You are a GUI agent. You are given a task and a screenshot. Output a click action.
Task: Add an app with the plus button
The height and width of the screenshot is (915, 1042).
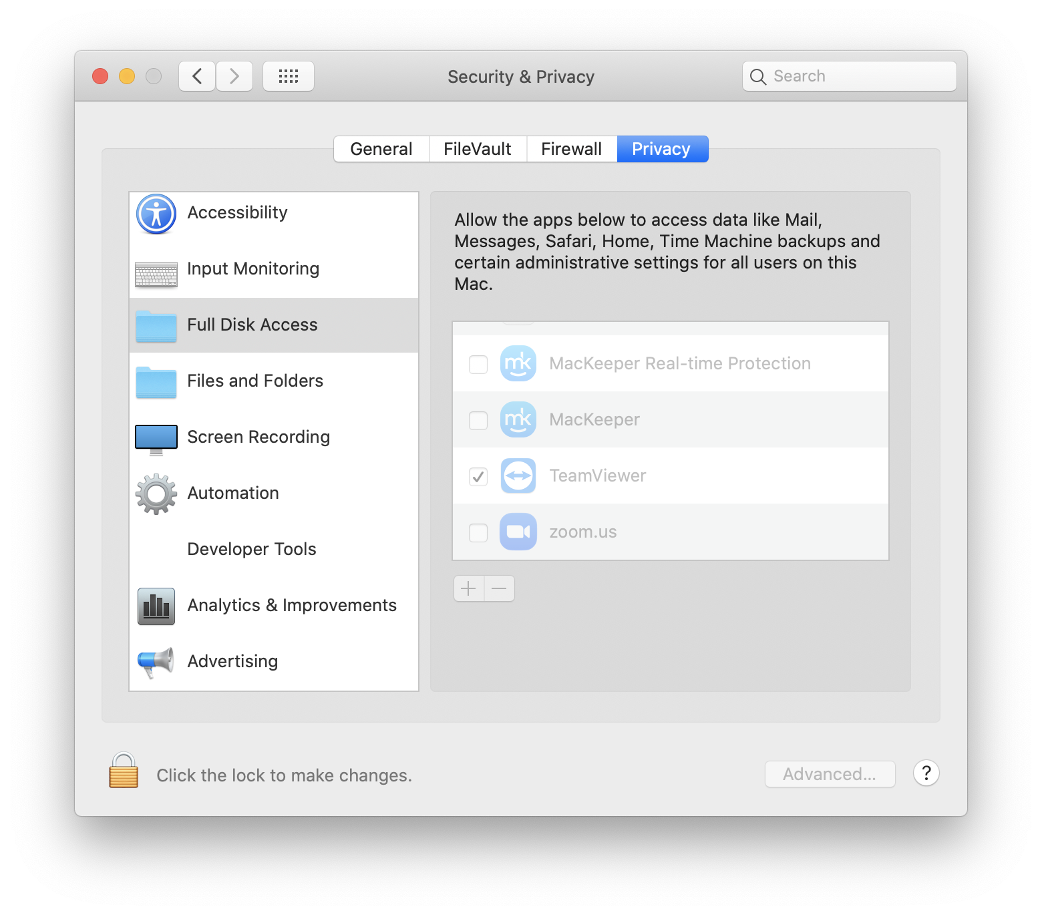(x=469, y=588)
